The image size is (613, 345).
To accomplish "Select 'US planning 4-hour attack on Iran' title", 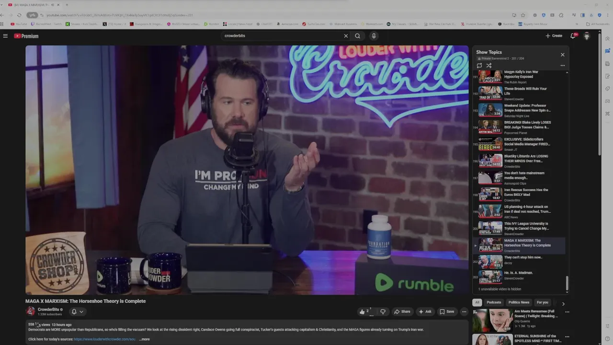I will point(527,209).
